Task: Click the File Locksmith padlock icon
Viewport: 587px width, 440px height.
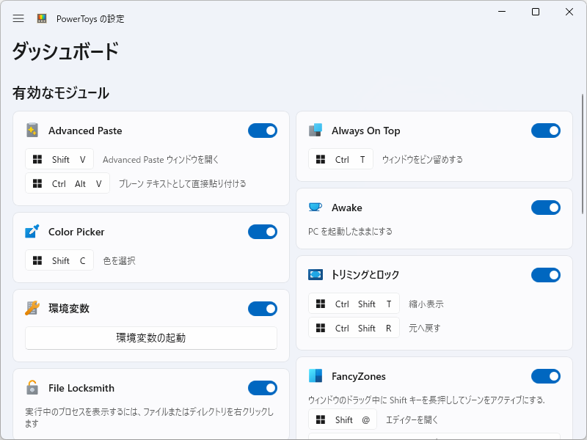Action: pyautogui.click(x=31, y=388)
